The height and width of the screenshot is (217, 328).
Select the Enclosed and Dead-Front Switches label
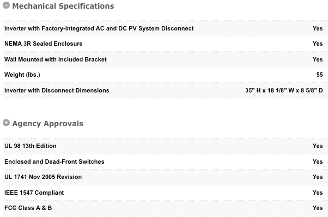coord(54,162)
